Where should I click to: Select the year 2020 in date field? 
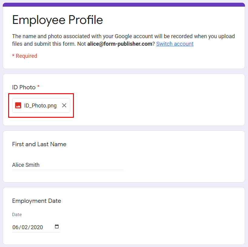(37, 227)
